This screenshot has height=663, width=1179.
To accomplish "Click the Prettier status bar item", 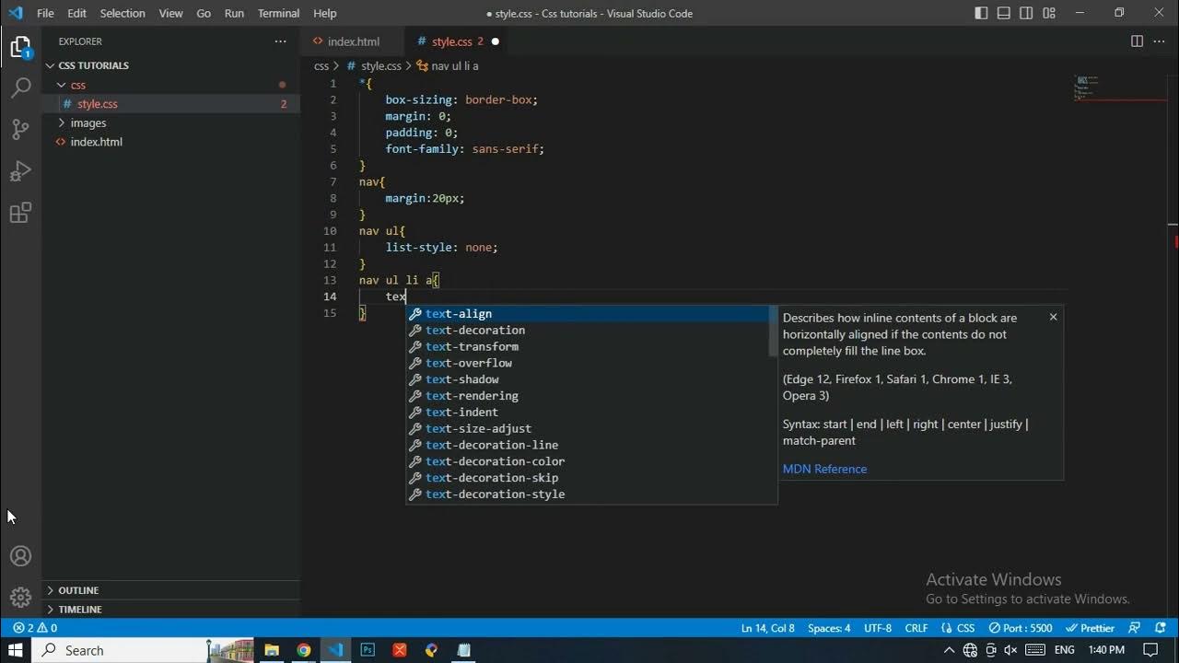I will pyautogui.click(x=1090, y=628).
